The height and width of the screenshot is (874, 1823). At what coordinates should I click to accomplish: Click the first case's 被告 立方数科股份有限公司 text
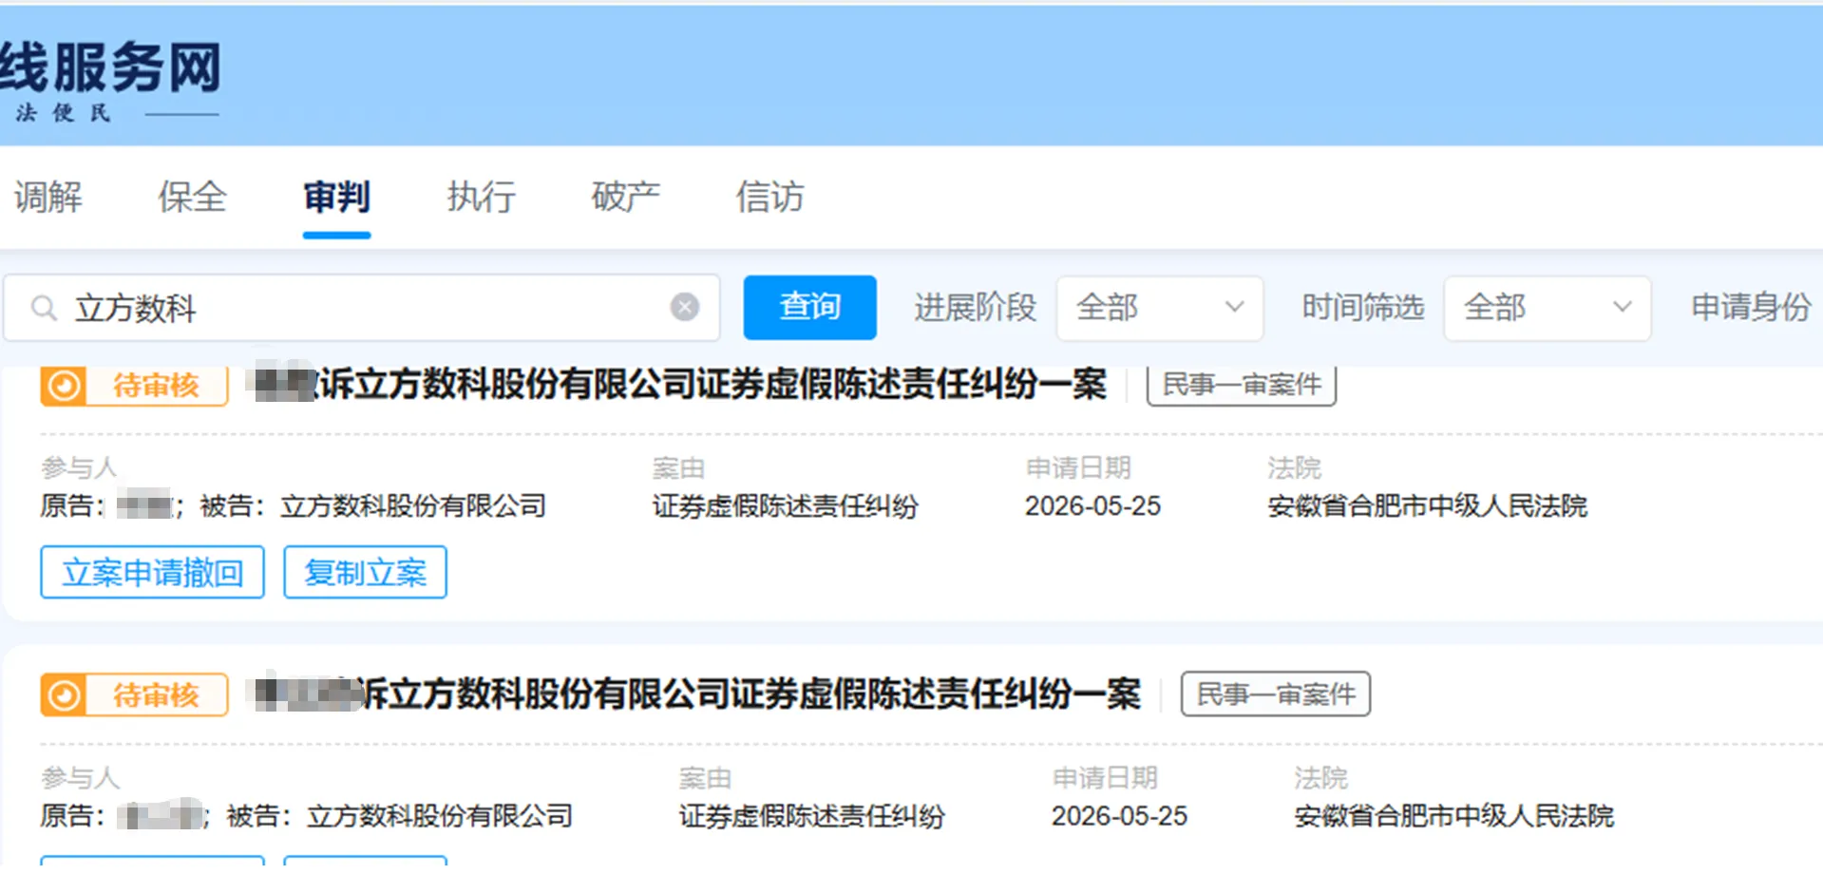[x=373, y=506]
